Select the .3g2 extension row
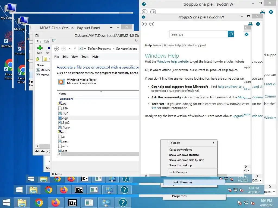Image resolution: width=278 pixels, height=208 pixels. click(98, 113)
